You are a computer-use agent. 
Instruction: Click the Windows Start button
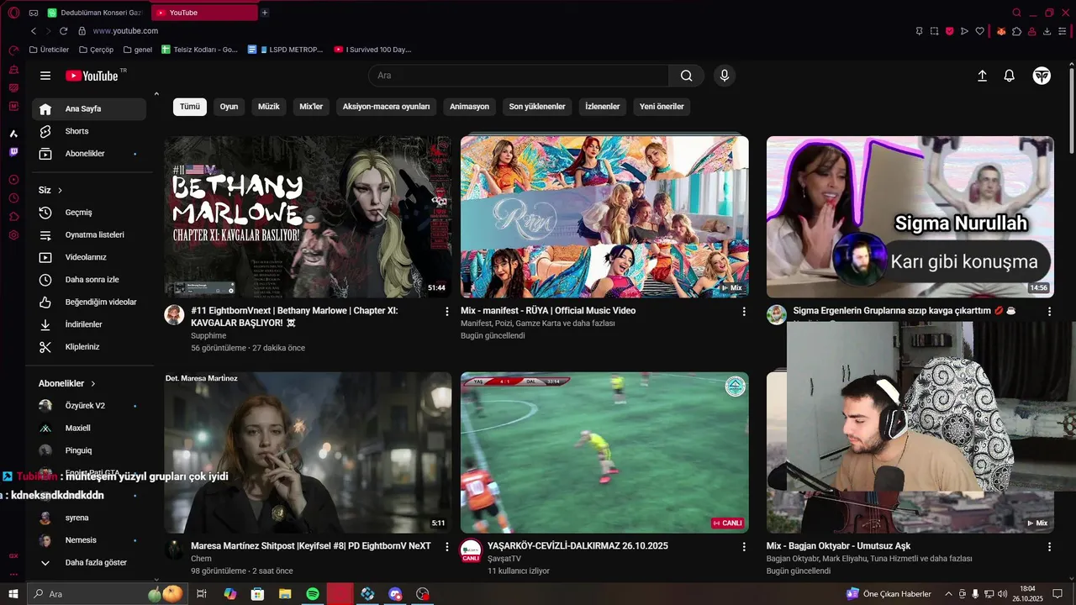(13, 594)
